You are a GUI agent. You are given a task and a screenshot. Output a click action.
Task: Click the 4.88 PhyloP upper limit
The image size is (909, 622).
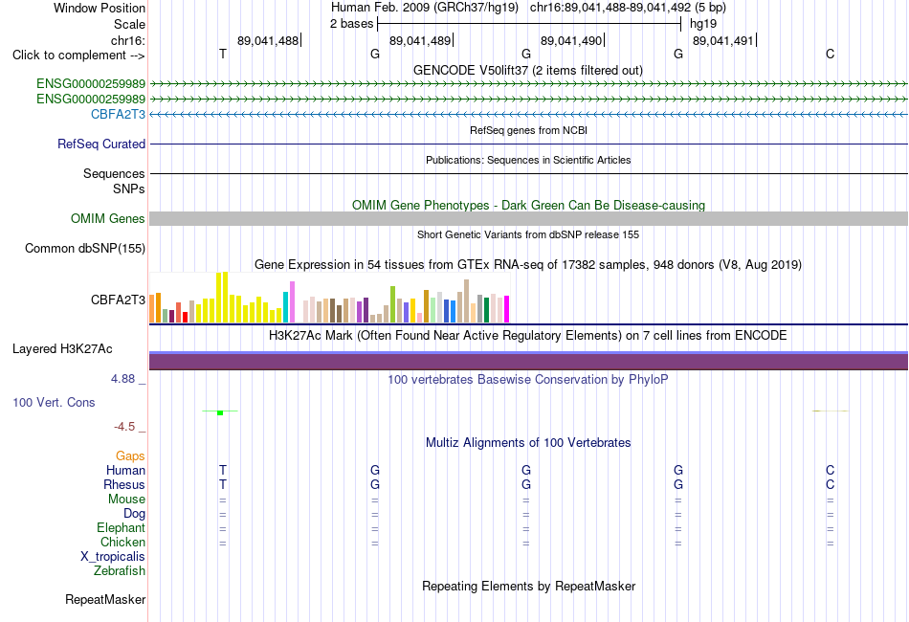point(122,379)
